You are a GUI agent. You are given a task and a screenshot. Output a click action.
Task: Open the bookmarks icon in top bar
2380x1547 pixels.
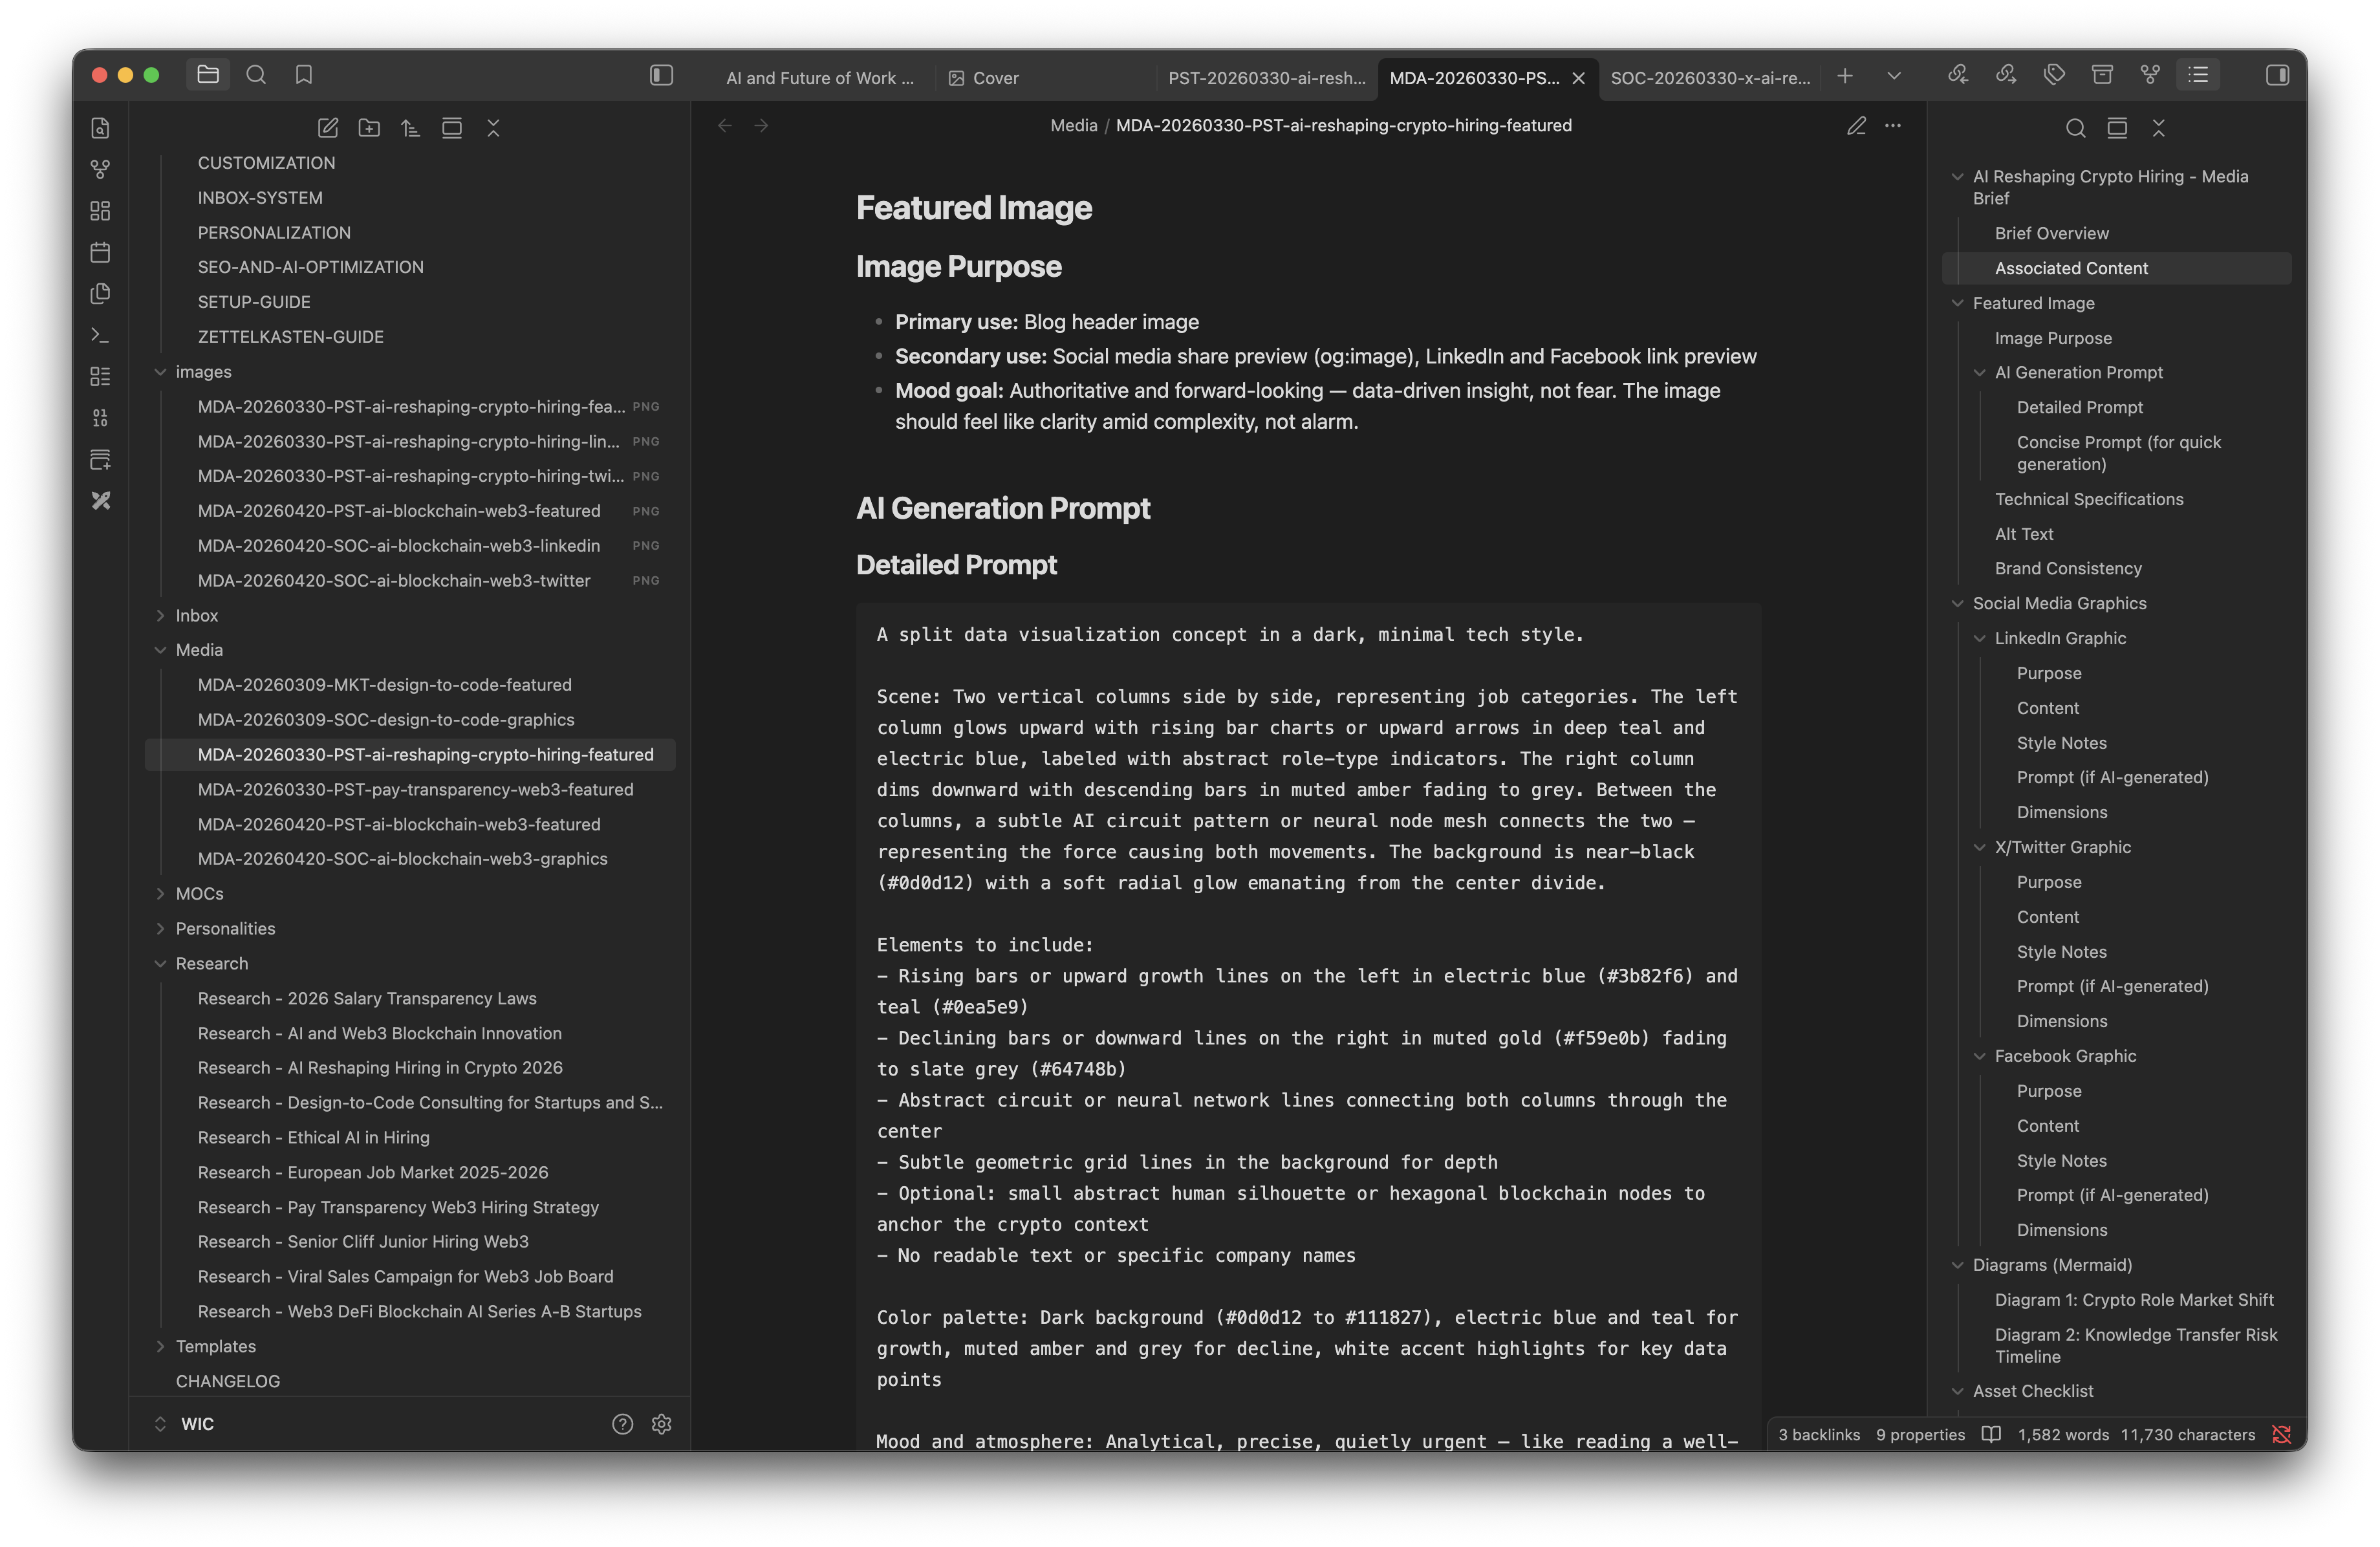coord(304,75)
